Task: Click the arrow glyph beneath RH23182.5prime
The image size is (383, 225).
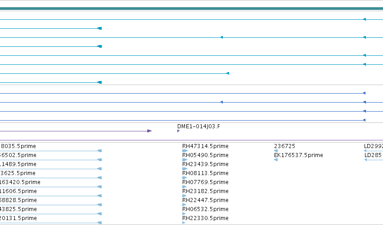Action: coord(184,196)
